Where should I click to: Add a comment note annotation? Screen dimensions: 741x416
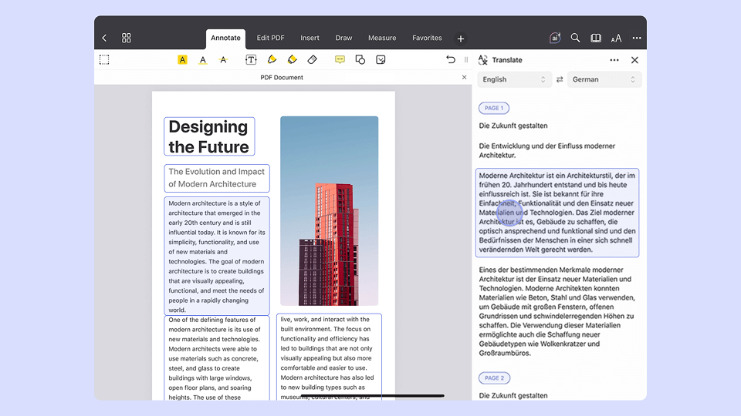(340, 59)
